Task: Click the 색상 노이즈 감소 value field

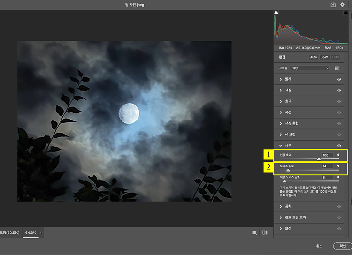Action: (x=327, y=178)
